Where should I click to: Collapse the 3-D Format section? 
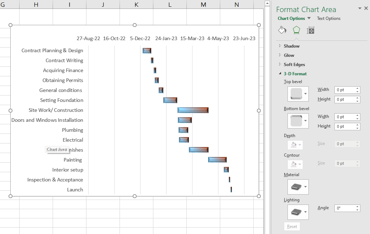point(295,74)
